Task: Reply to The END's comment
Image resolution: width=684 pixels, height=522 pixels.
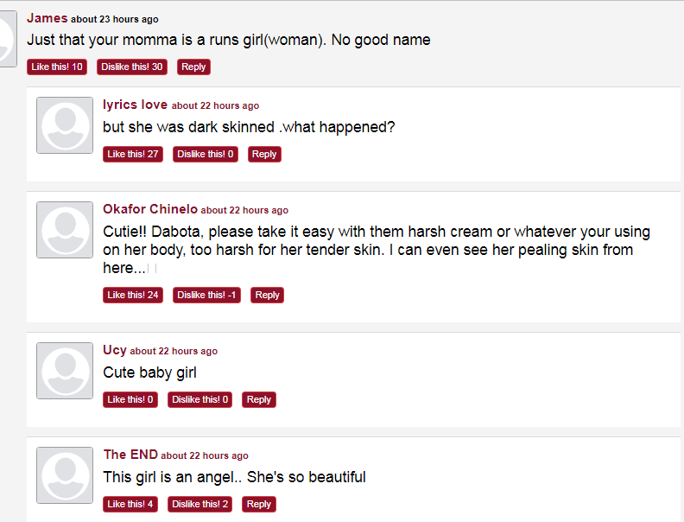Action: coord(259,504)
